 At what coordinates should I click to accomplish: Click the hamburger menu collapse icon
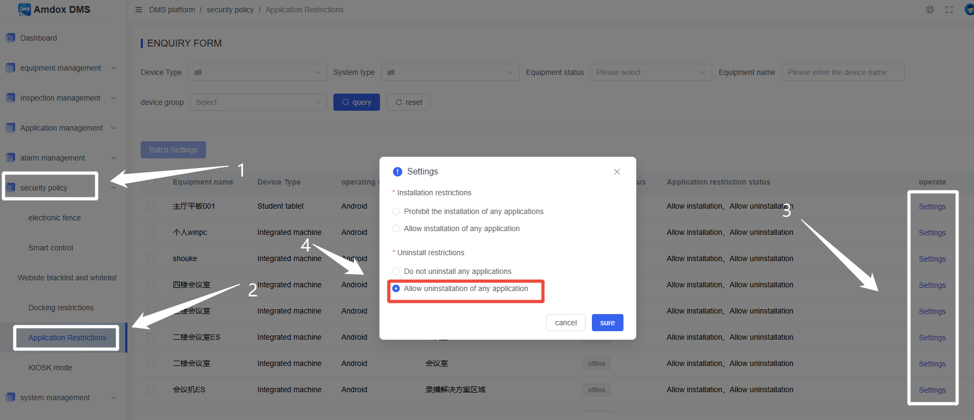(139, 10)
